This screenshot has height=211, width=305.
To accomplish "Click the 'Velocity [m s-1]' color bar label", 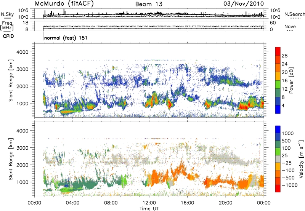I will [x=301, y=159].
